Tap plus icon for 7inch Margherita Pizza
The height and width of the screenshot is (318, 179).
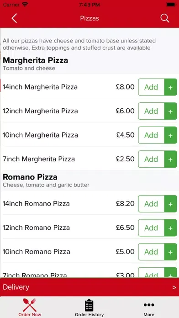(x=170, y=159)
